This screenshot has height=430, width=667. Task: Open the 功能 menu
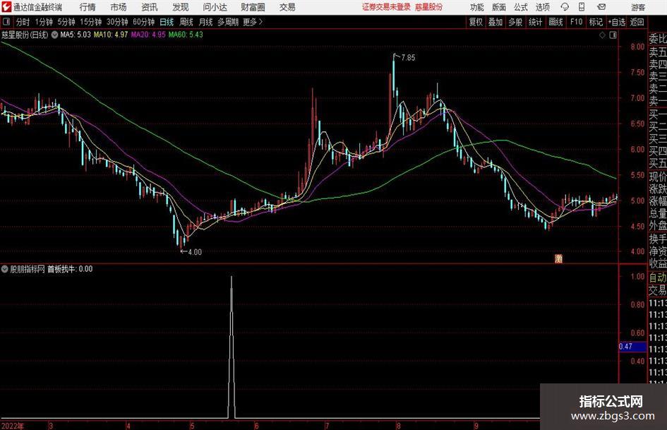(x=477, y=7)
